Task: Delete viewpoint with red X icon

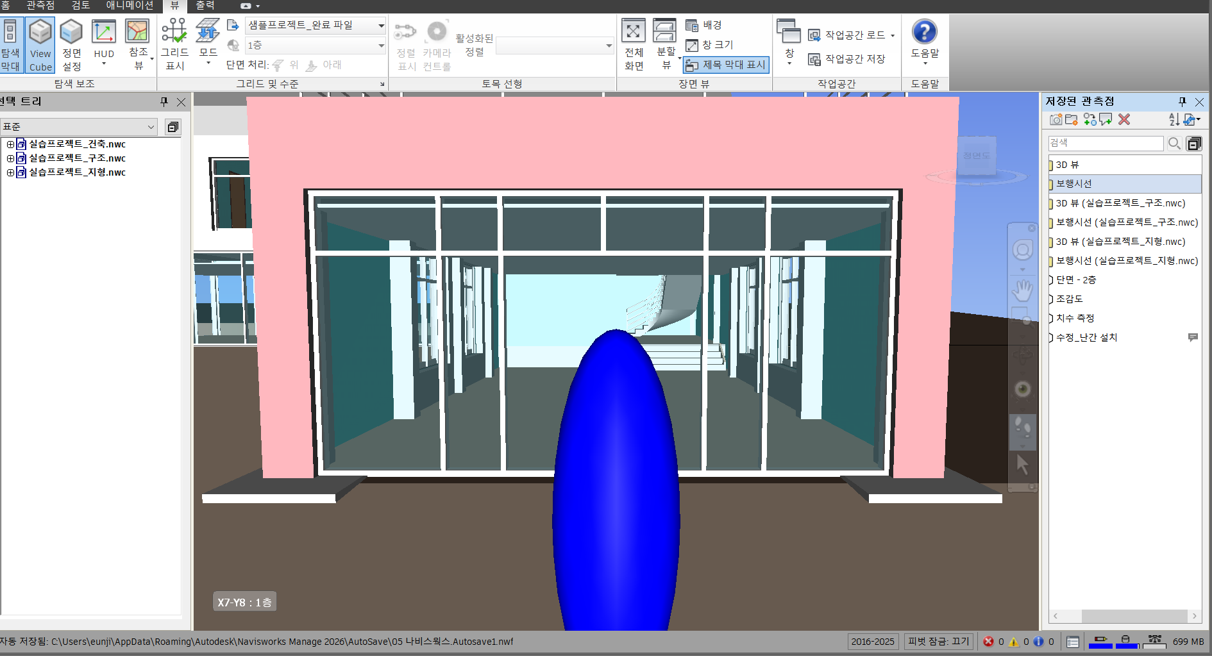Action: point(1124,120)
